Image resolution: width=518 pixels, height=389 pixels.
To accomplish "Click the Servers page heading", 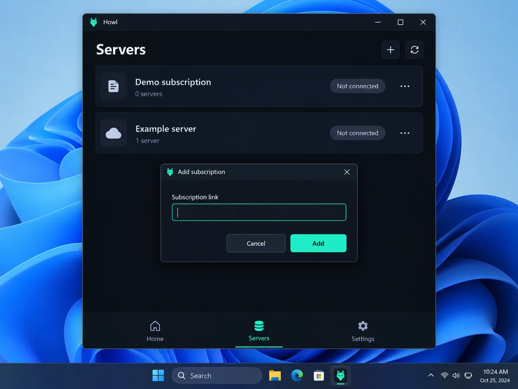I will coord(121,50).
